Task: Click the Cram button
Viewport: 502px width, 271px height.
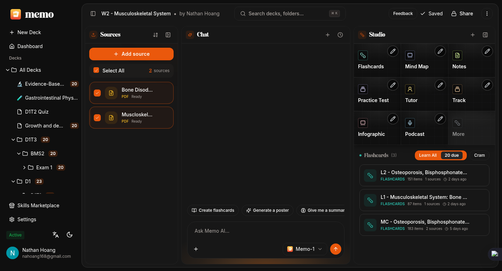Action: point(479,155)
